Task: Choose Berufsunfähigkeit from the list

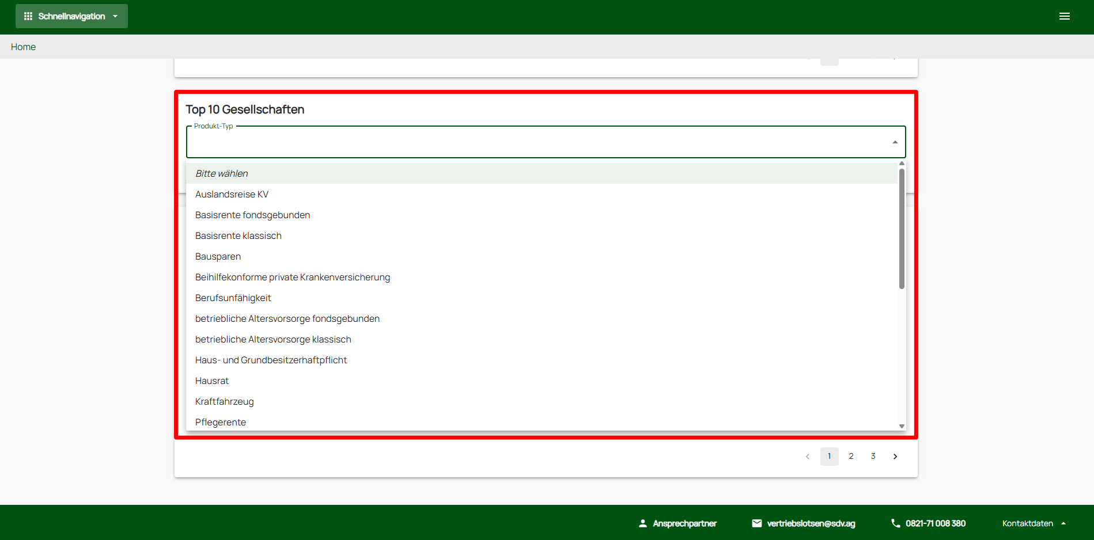Action: 233,298
